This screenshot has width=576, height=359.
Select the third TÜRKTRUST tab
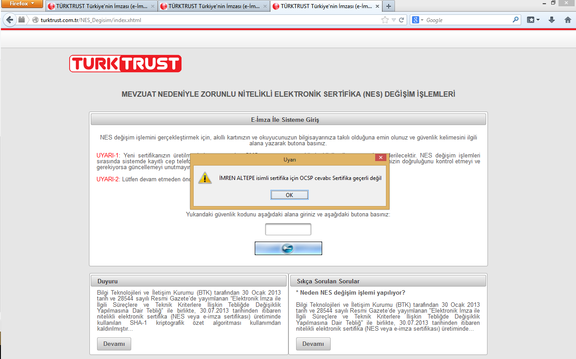tap(326, 6)
